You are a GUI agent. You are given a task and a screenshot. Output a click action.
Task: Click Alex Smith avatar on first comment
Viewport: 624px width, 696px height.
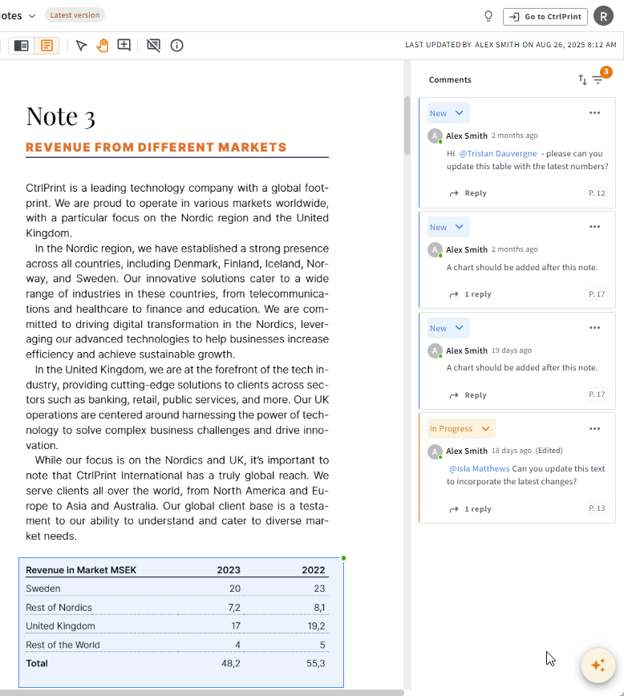[435, 136]
